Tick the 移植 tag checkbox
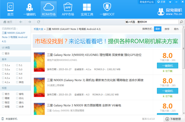The height and width of the screenshot is (122, 185). 3,107
